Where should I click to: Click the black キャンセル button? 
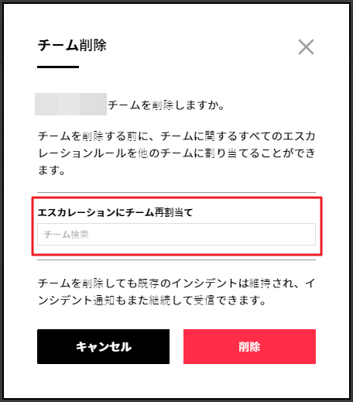tap(103, 346)
